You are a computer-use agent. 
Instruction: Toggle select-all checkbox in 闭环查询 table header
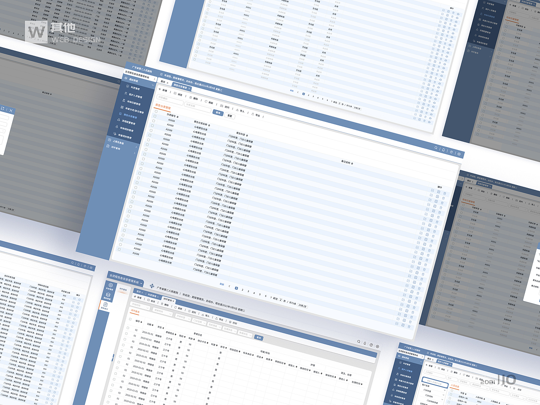coord(130,319)
